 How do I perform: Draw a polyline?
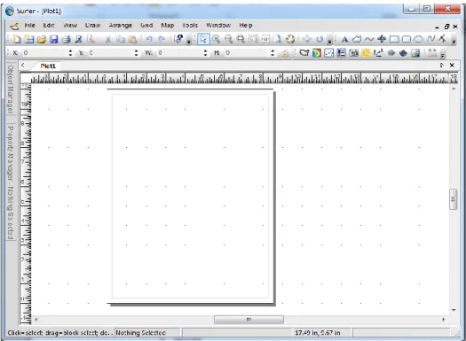[369, 39]
